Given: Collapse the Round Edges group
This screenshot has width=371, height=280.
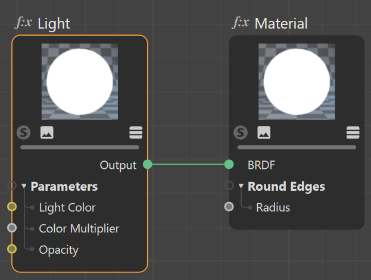Looking at the screenshot, I should tap(241, 186).
